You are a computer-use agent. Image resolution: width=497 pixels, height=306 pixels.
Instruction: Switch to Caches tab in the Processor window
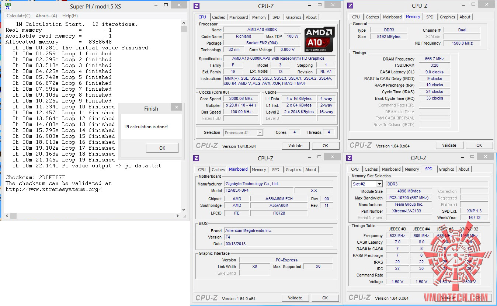tap(219, 17)
